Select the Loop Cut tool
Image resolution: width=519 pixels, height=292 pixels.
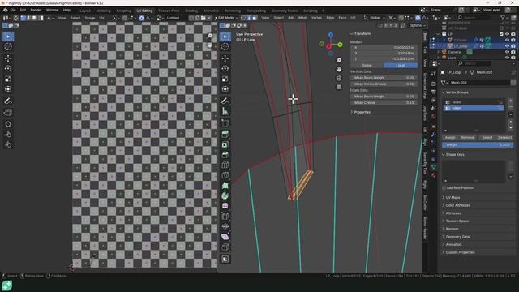pos(225,165)
